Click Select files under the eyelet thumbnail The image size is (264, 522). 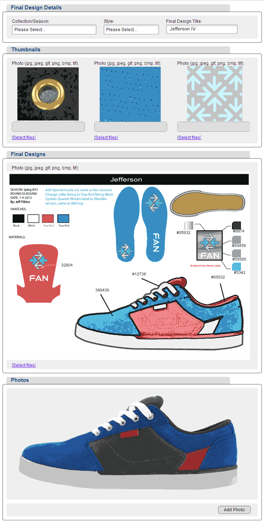24,138
